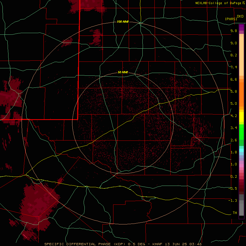246x246 pixels.
Task: Pick the purple band atop the color bar
Action: [241, 27]
